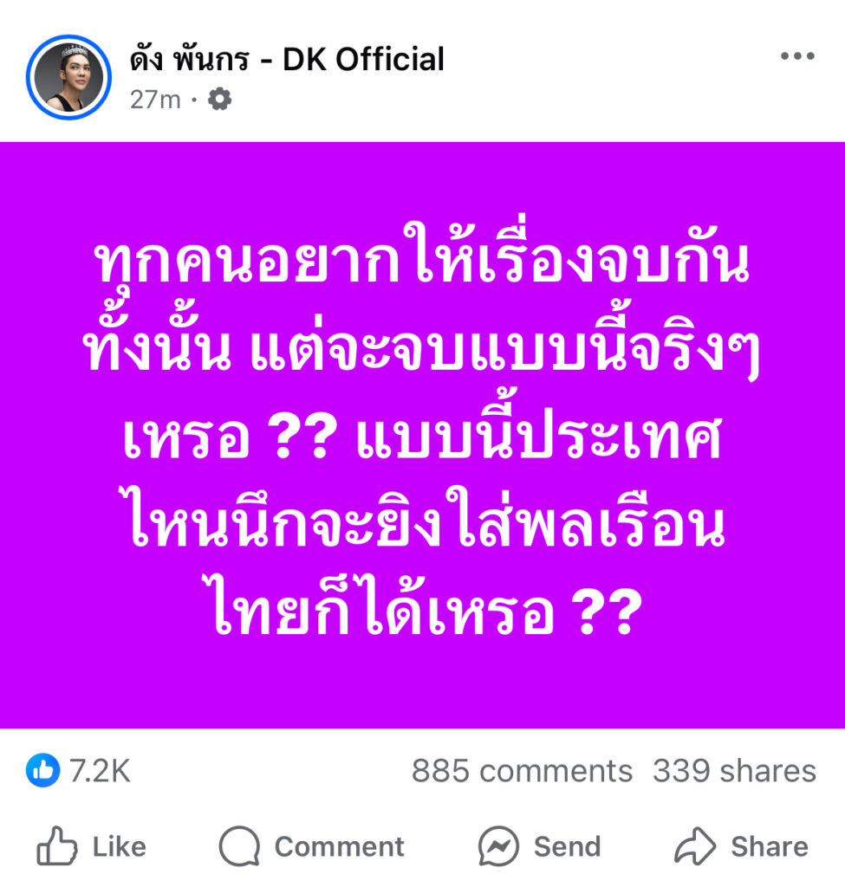Open the DK Official profile picture
This screenshot has height=887, width=845.
click(x=68, y=77)
